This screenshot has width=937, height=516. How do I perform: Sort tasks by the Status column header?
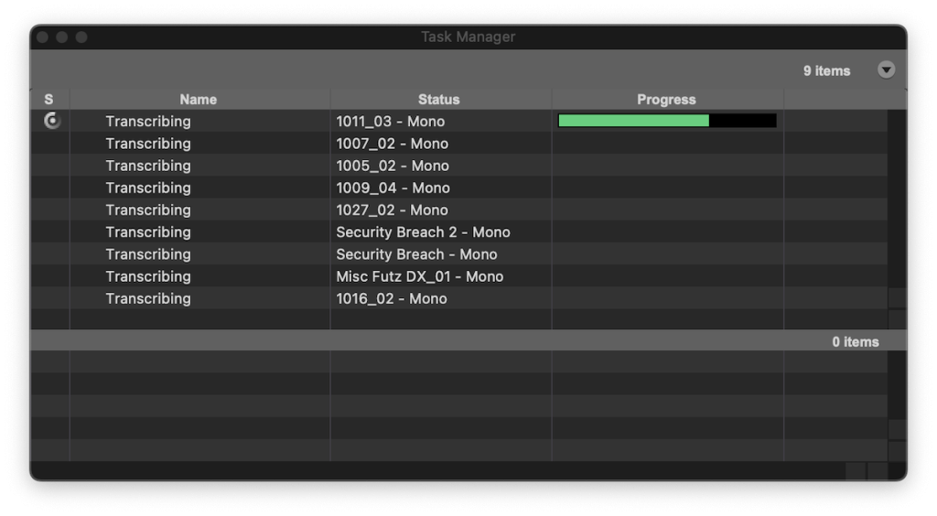(438, 100)
